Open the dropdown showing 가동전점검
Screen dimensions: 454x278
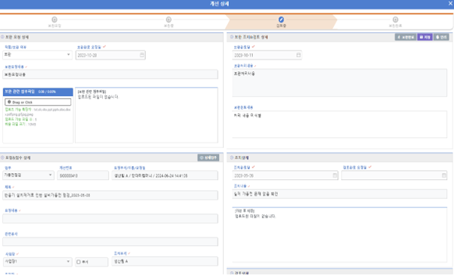[29, 175]
